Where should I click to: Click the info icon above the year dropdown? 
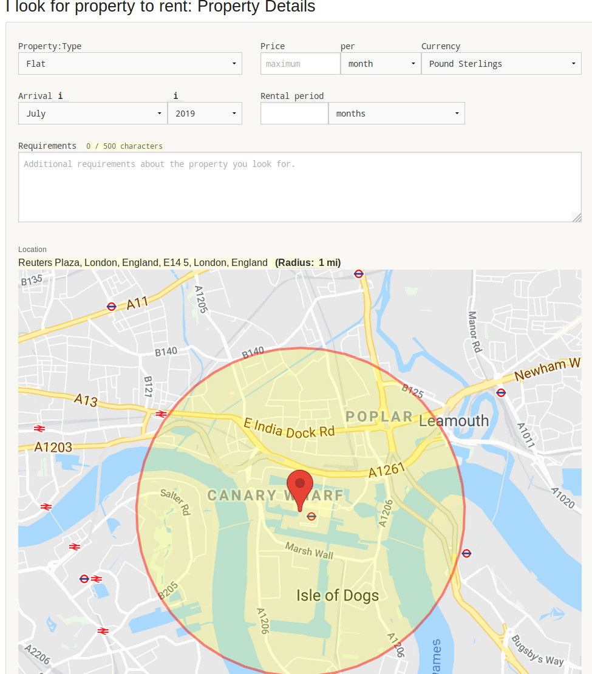pos(175,96)
